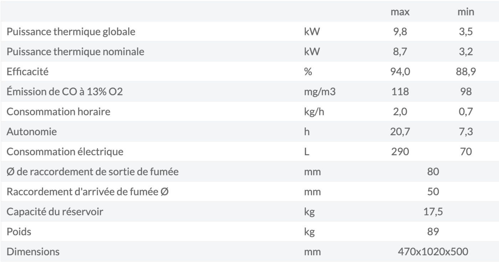Select the "Capacité du réservoir" label

click(x=55, y=212)
